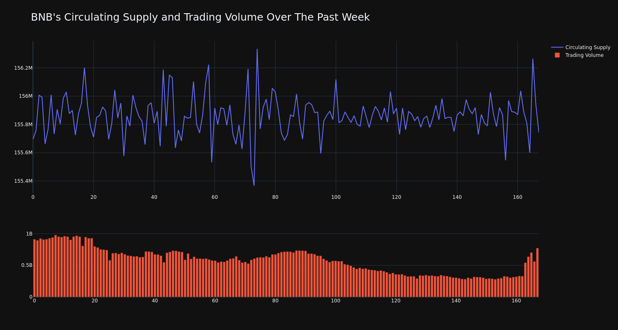
Task: Click x-axis tick 160 under volume chart
Action: click(x=516, y=301)
